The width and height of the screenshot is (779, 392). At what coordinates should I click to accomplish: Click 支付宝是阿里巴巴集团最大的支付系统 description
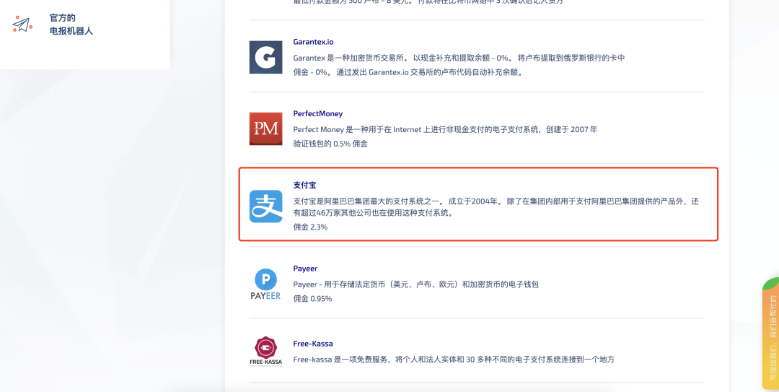click(x=496, y=207)
